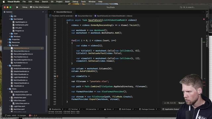Viewport: 212px width, 119px height.
Task: Open the Project menu
Action: pos(59,2)
